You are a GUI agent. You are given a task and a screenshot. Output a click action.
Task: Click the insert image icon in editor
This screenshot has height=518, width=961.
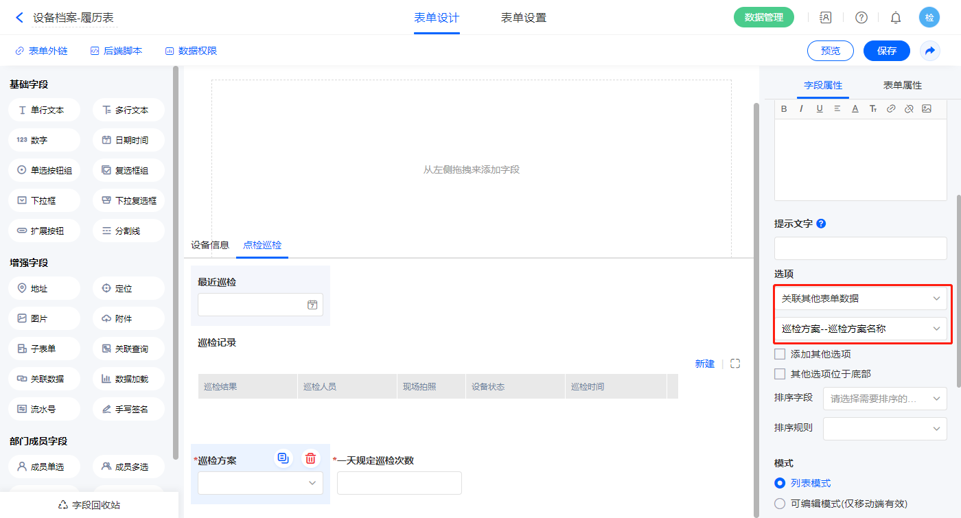pyautogui.click(x=926, y=108)
